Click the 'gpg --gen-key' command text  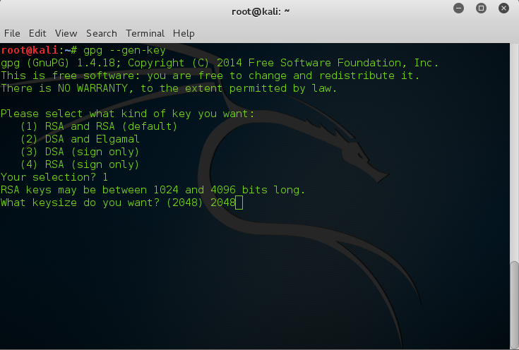(x=124, y=51)
